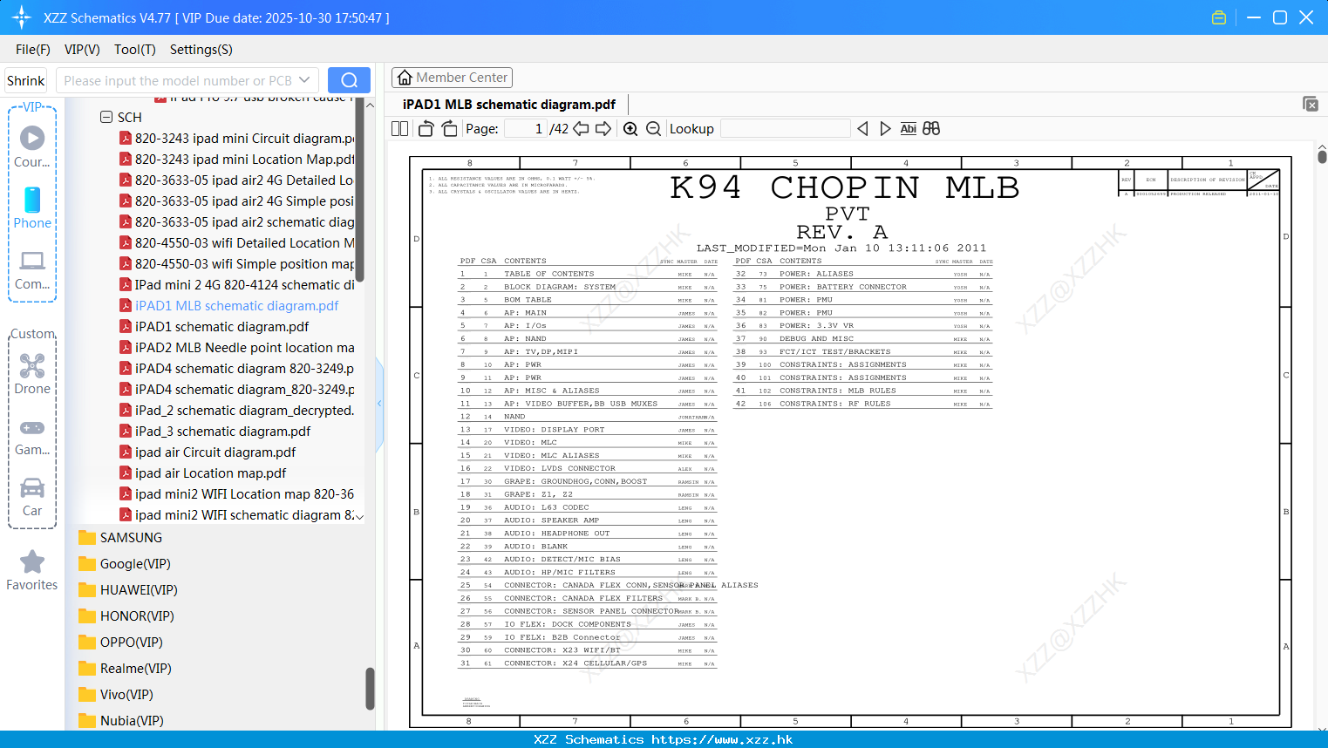Select the Drone category icon

[32, 374]
